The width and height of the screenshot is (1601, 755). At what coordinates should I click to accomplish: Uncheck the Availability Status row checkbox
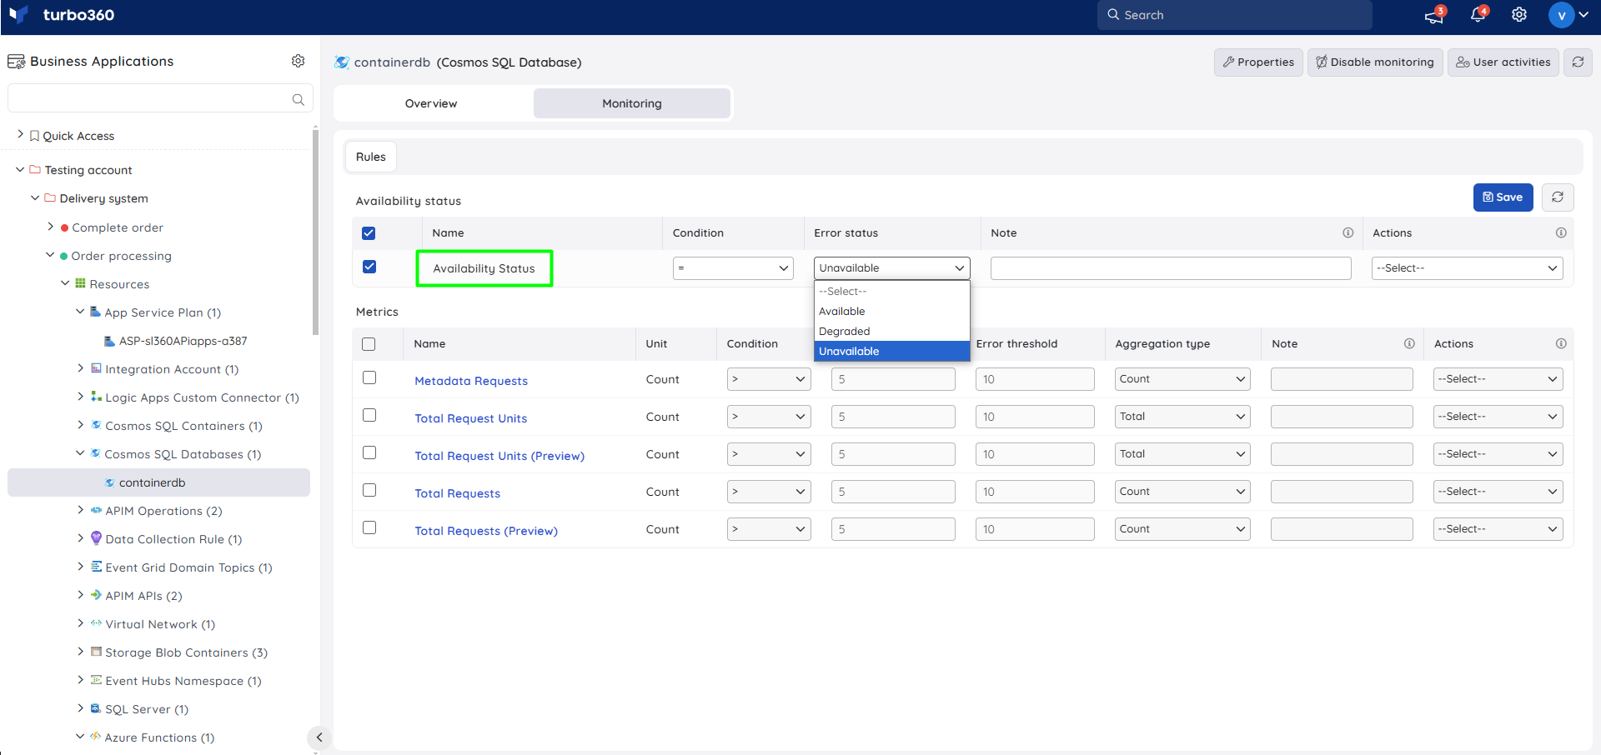(369, 267)
